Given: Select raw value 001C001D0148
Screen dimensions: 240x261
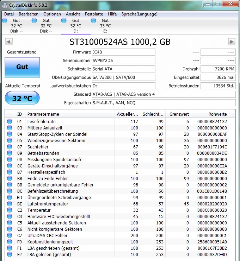Looking at the screenshot, I should coord(212,191).
